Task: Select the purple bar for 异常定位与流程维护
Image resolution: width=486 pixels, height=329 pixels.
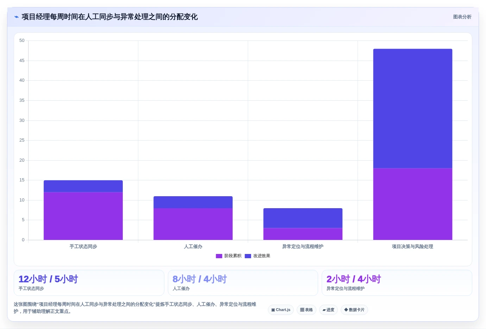Action: [x=303, y=234]
